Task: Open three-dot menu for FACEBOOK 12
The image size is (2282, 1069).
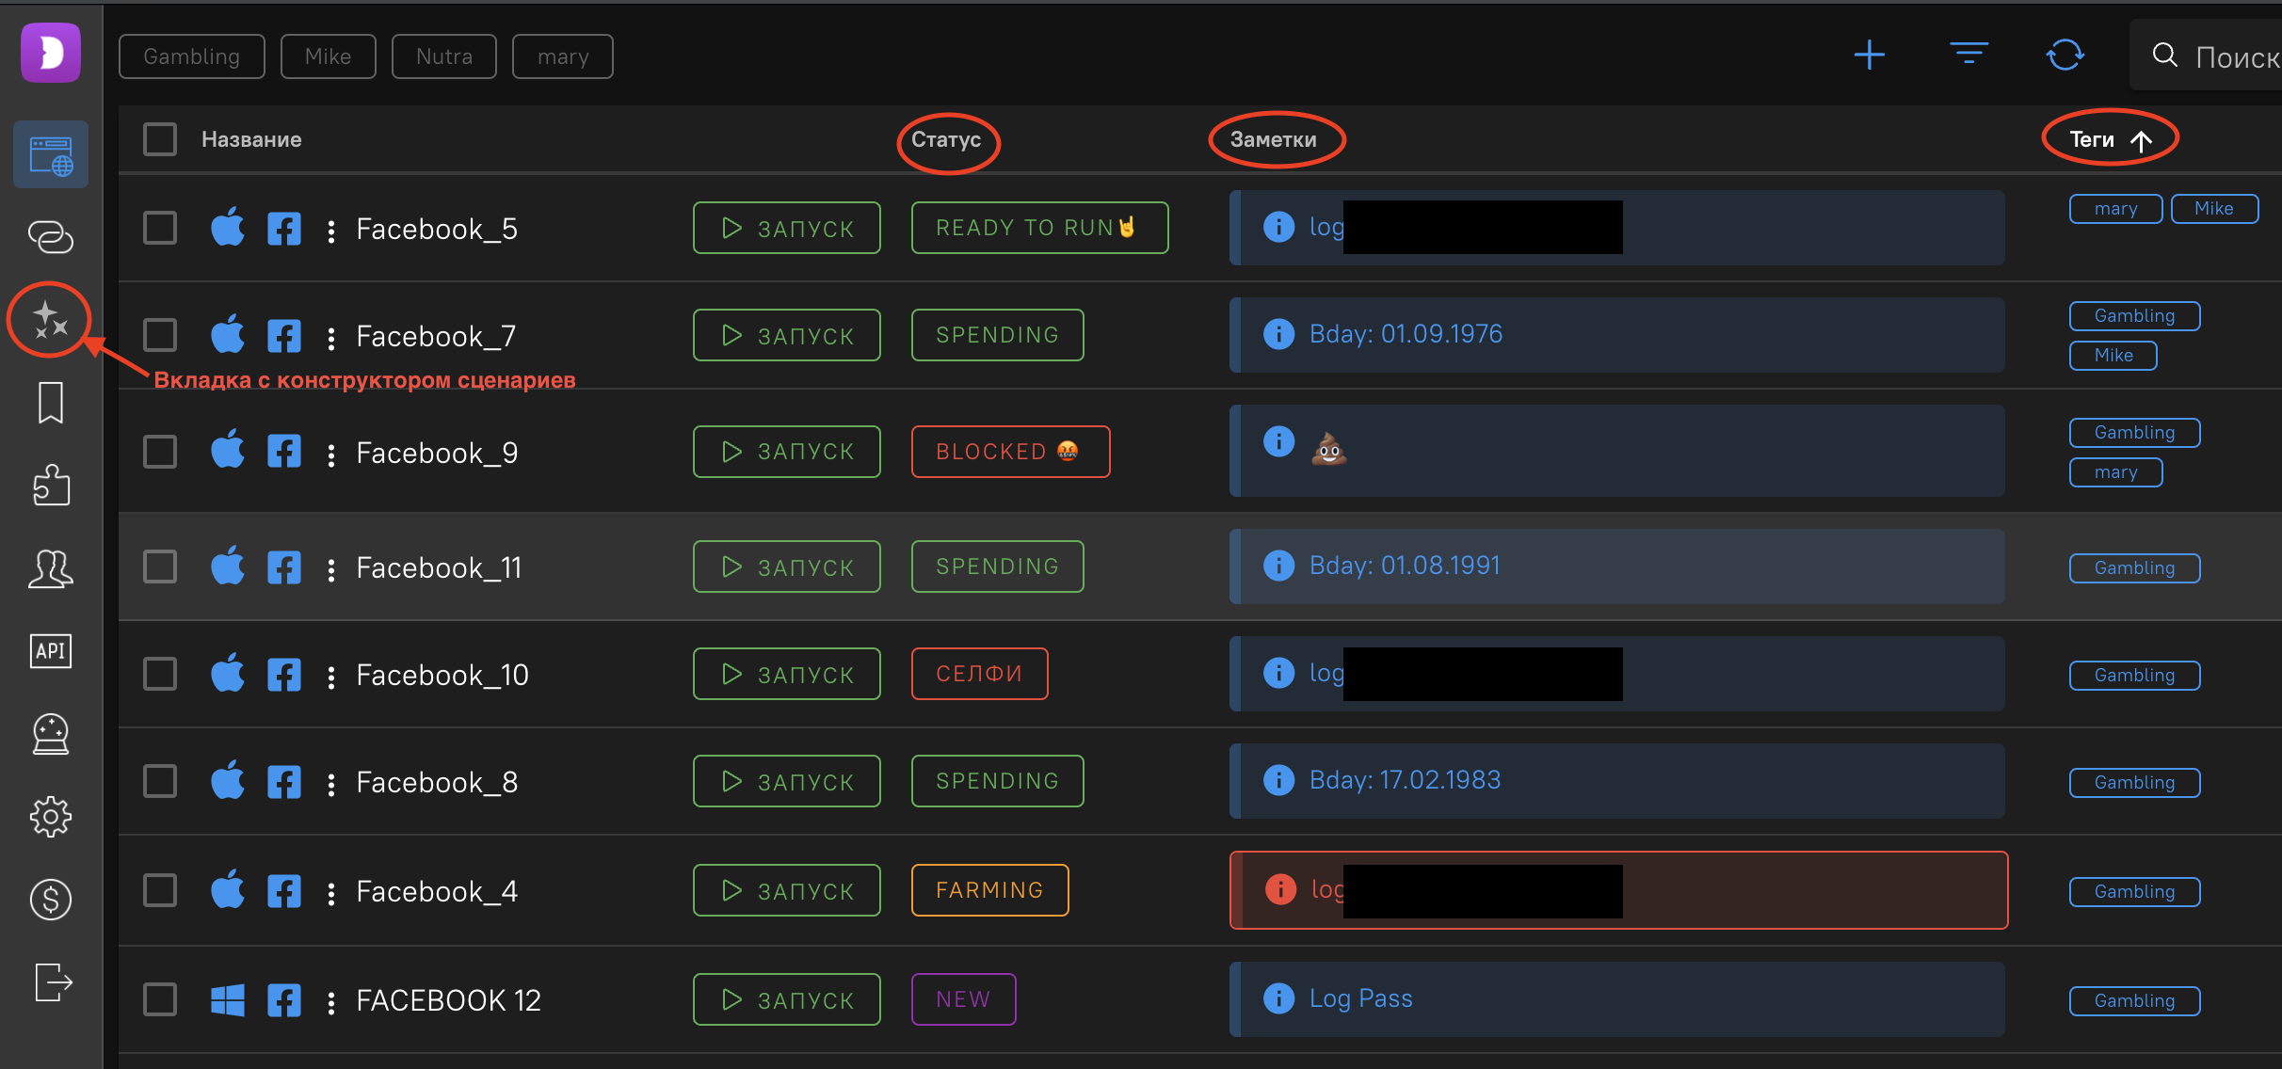Action: click(331, 1002)
